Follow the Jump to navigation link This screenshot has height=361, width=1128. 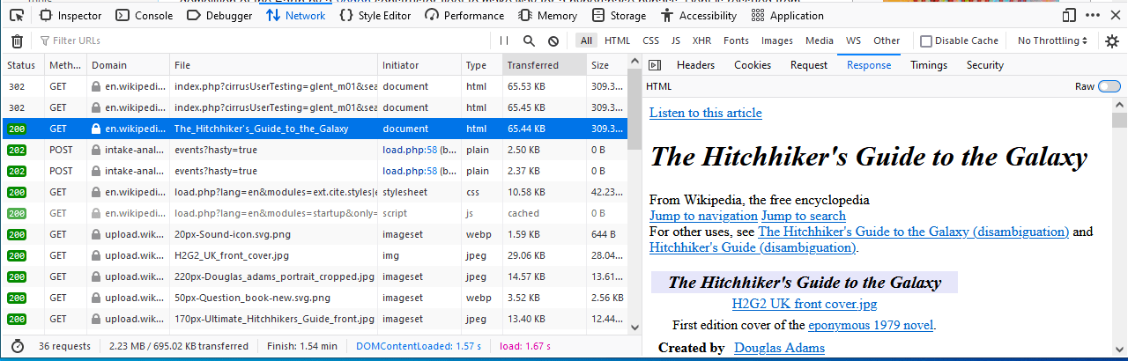coord(703,216)
